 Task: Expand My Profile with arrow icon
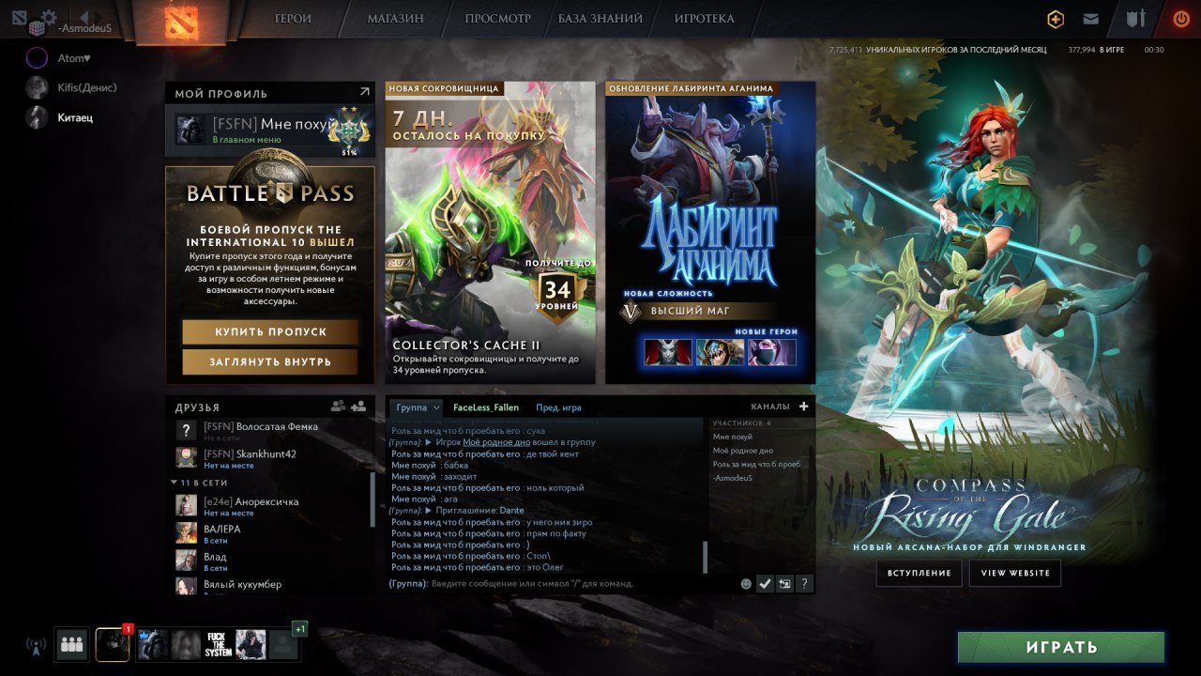(x=364, y=92)
